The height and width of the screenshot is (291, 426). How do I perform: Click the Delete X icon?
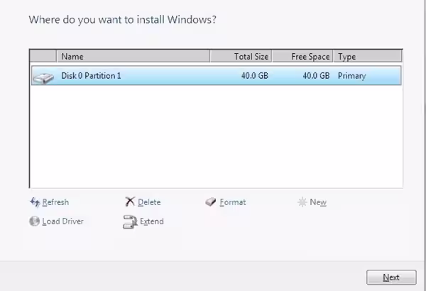[130, 202]
